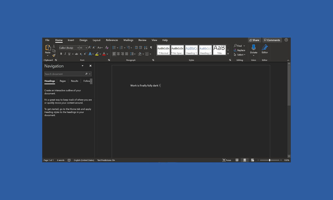Screen dimensions: 333x200
Task: Clear all formatting icon
Action: pyautogui.click(x=107, y=48)
